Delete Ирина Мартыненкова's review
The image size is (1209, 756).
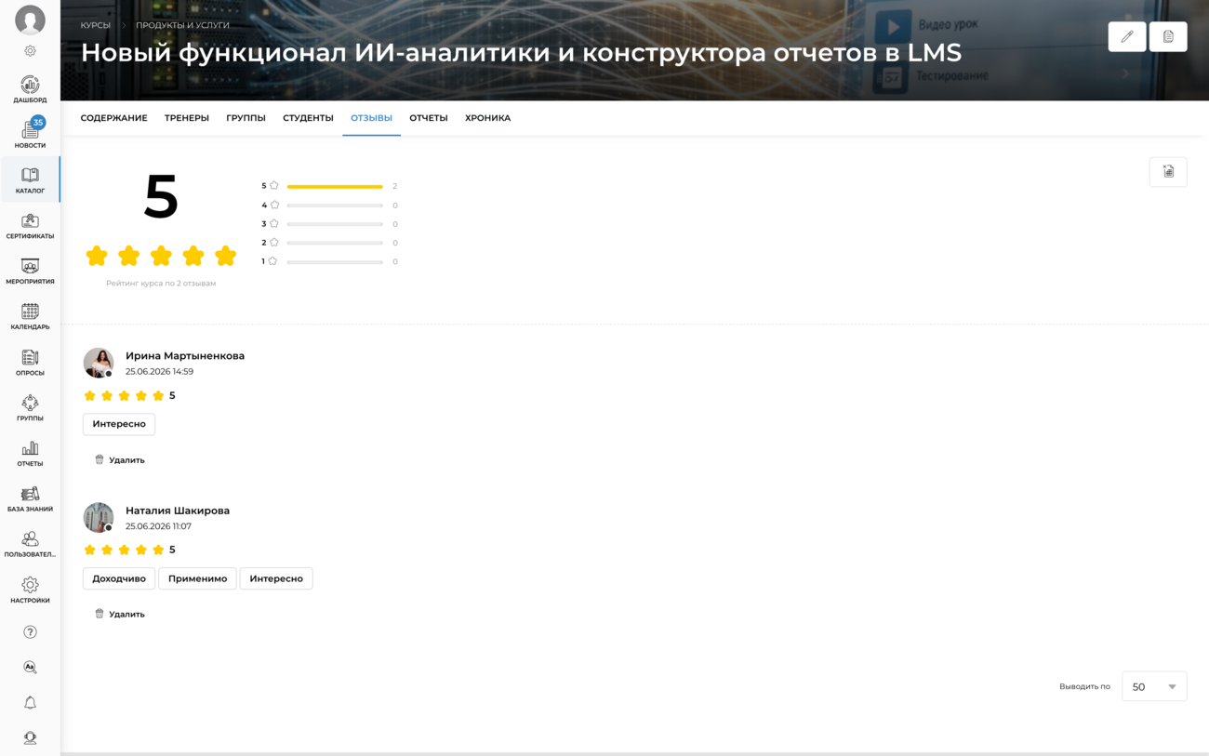(120, 460)
